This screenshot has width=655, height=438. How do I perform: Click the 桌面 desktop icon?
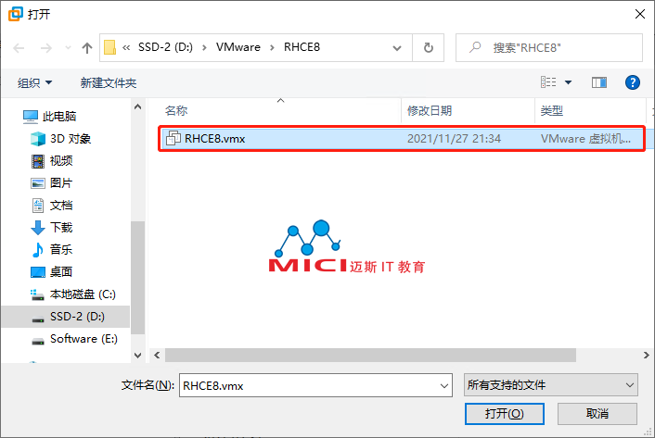click(x=38, y=272)
